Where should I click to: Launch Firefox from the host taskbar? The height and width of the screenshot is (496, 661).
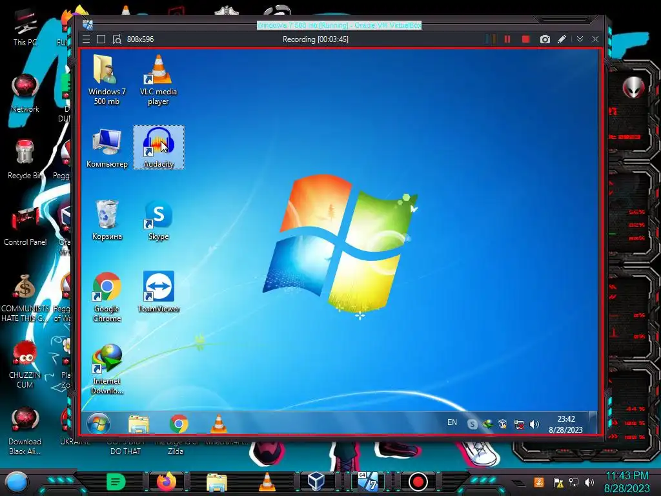[x=167, y=482]
